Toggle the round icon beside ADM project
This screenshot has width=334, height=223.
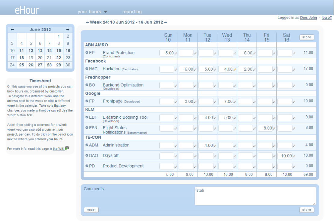(x=87, y=145)
